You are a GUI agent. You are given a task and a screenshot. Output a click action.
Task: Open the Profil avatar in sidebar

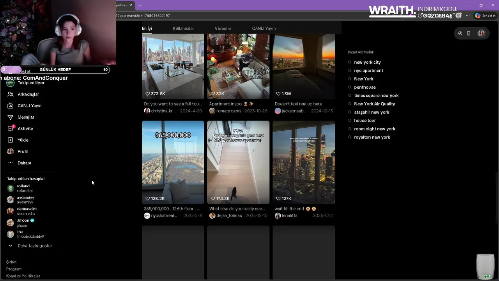pos(11,151)
